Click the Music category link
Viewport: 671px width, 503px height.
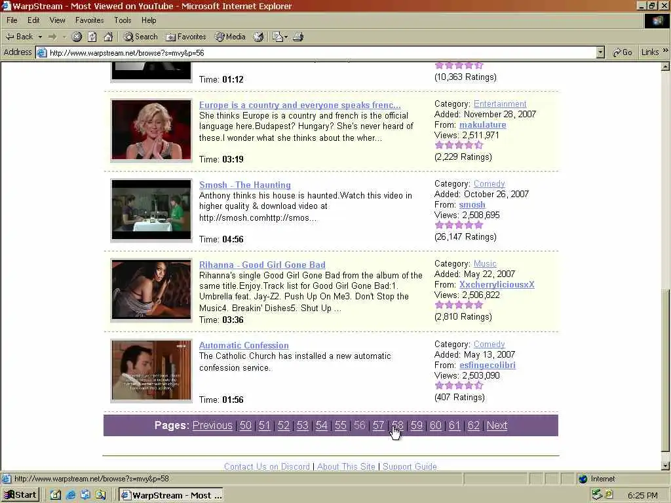[485, 263]
